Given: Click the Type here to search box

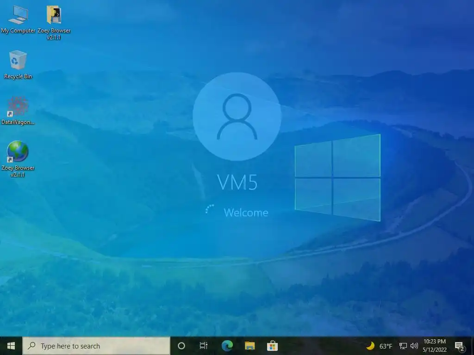Looking at the screenshot, I should pos(96,346).
